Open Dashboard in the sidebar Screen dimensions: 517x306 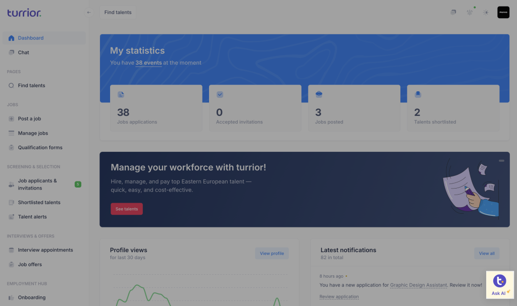[x=44, y=38]
